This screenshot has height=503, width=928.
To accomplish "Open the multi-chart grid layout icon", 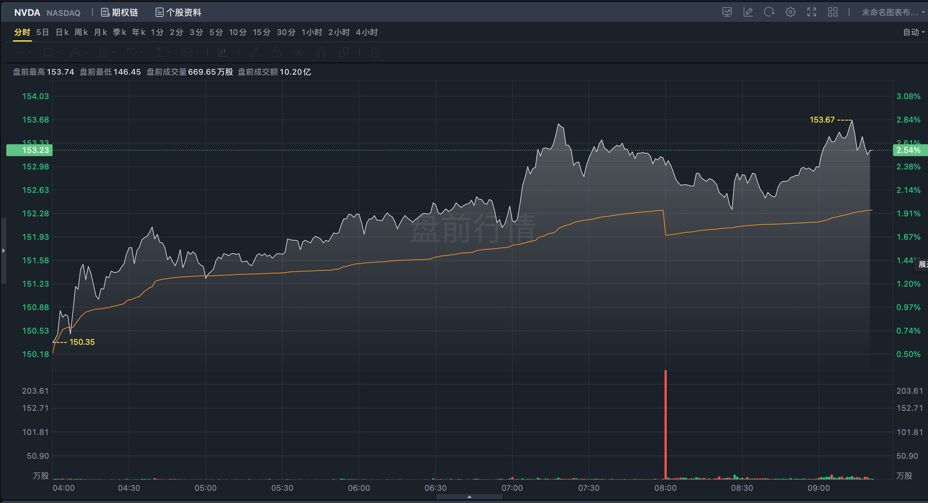I will coord(833,12).
